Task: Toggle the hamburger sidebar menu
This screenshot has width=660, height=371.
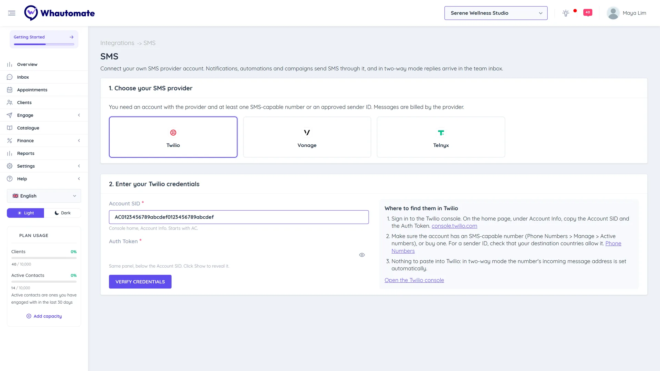Action: pyautogui.click(x=12, y=13)
